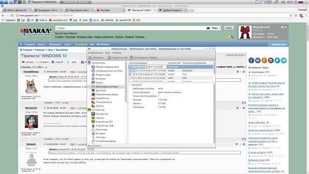Viewport: 309px width, 174px height.
Task: Click the Сенсоры thermometer icon
Action: (x=93, y=137)
